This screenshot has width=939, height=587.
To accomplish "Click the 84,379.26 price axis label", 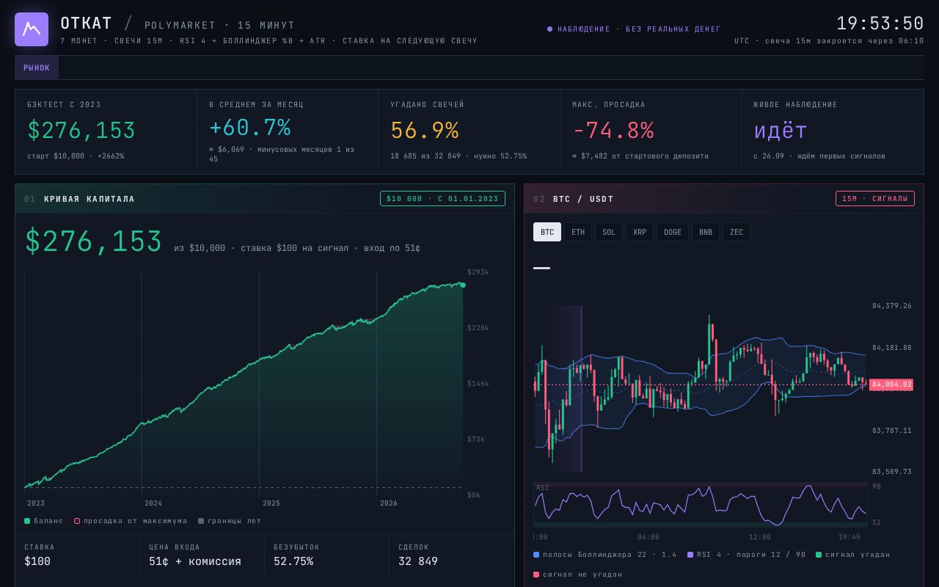I will pyautogui.click(x=892, y=306).
